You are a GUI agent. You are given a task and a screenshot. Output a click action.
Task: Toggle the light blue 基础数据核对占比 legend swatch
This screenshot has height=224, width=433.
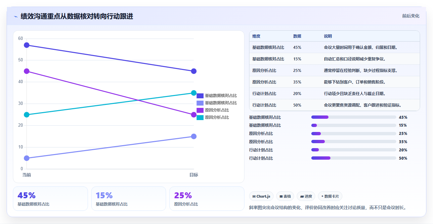pos(200,103)
